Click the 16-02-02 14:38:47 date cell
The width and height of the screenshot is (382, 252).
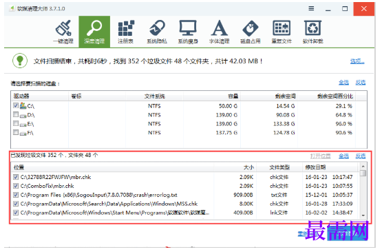coord(329,213)
